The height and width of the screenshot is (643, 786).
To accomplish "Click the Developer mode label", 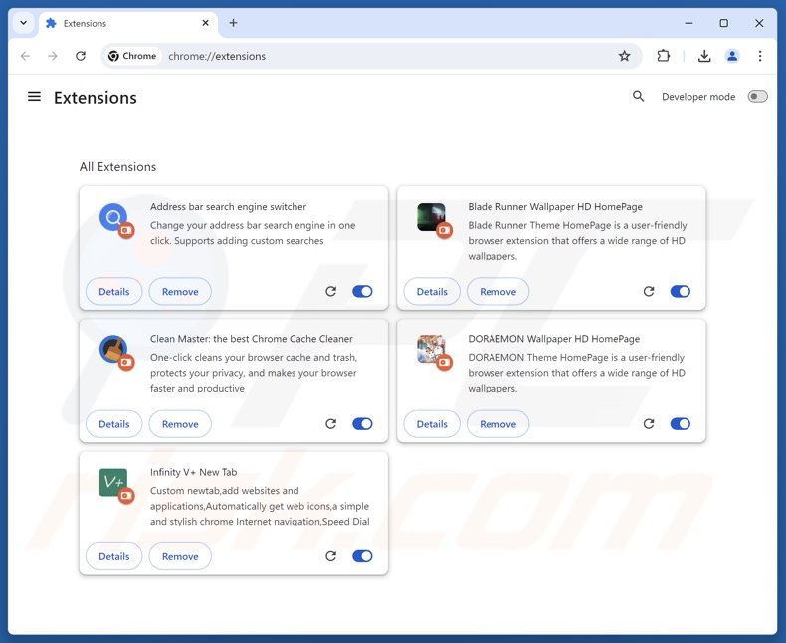I will pyautogui.click(x=698, y=97).
